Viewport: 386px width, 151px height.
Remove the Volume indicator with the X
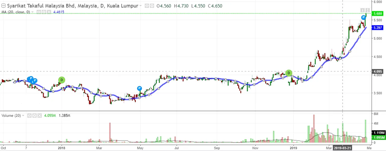pyautogui.click(x=40, y=115)
